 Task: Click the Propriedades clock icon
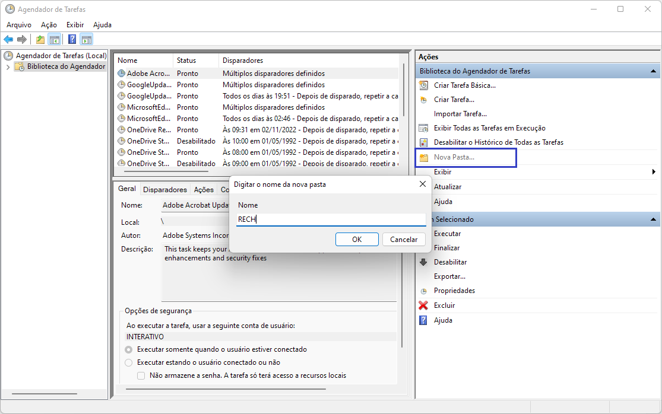point(423,291)
